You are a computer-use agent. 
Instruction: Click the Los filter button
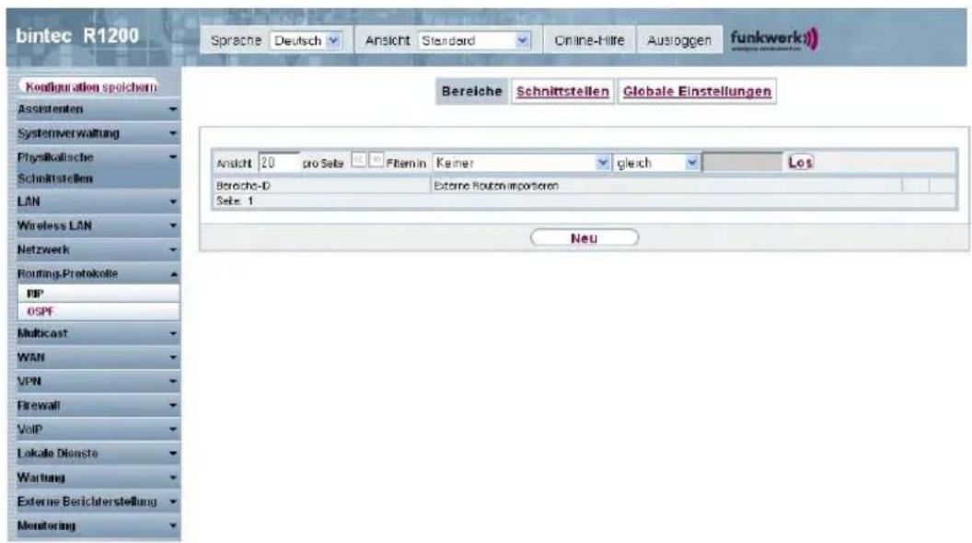[x=800, y=162]
